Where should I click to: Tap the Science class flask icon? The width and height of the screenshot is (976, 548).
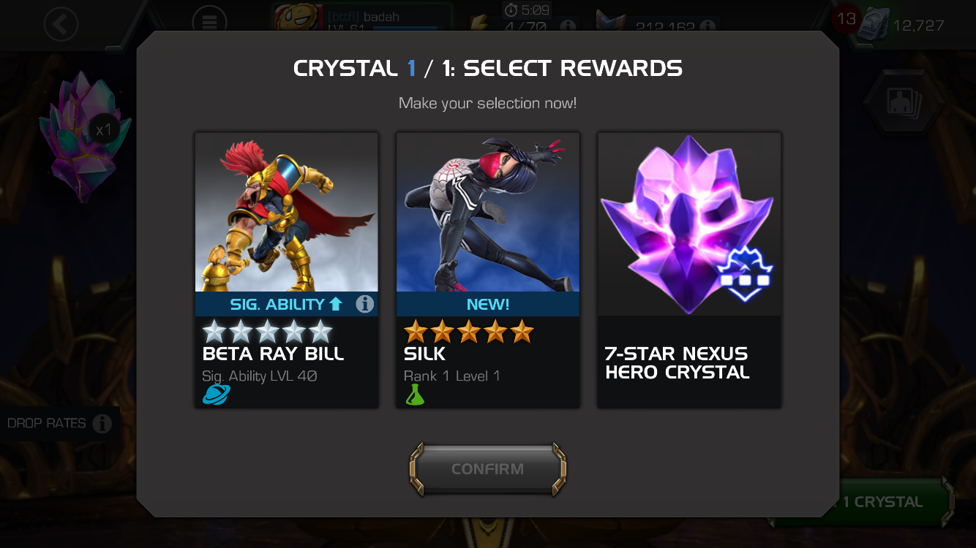[x=415, y=395]
